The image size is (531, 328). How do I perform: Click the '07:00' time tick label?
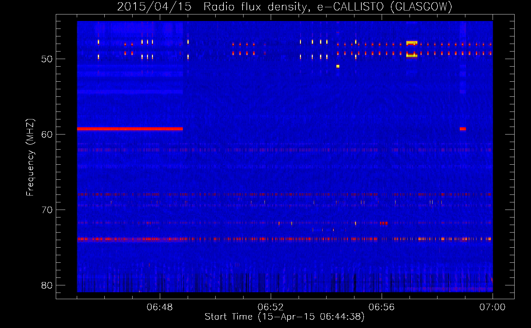click(x=493, y=307)
